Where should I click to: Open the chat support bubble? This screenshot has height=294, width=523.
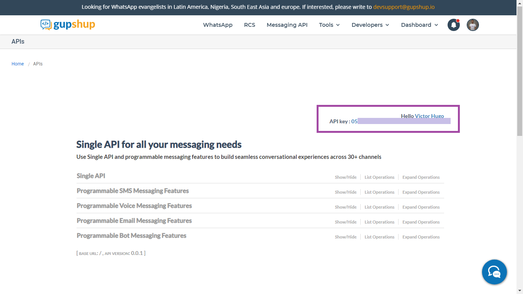(494, 272)
